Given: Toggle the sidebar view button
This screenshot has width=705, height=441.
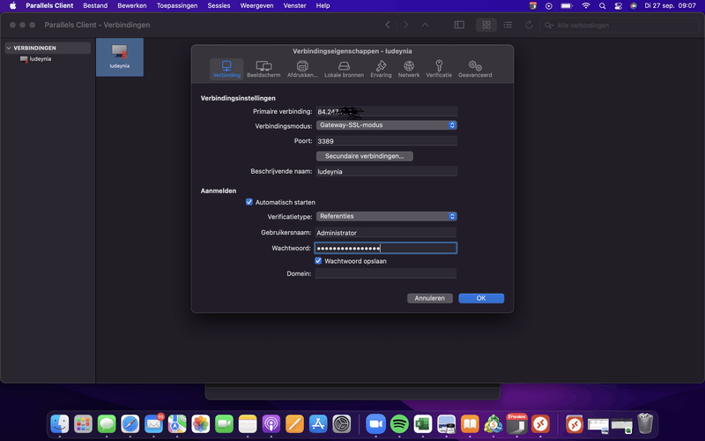Looking at the screenshot, I should point(459,25).
